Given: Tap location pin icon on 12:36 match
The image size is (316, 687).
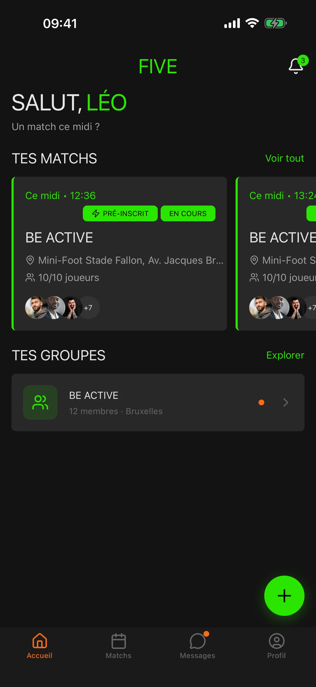Looking at the screenshot, I should pos(30,260).
